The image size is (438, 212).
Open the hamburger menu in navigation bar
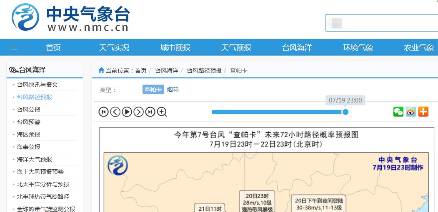(x=15, y=47)
